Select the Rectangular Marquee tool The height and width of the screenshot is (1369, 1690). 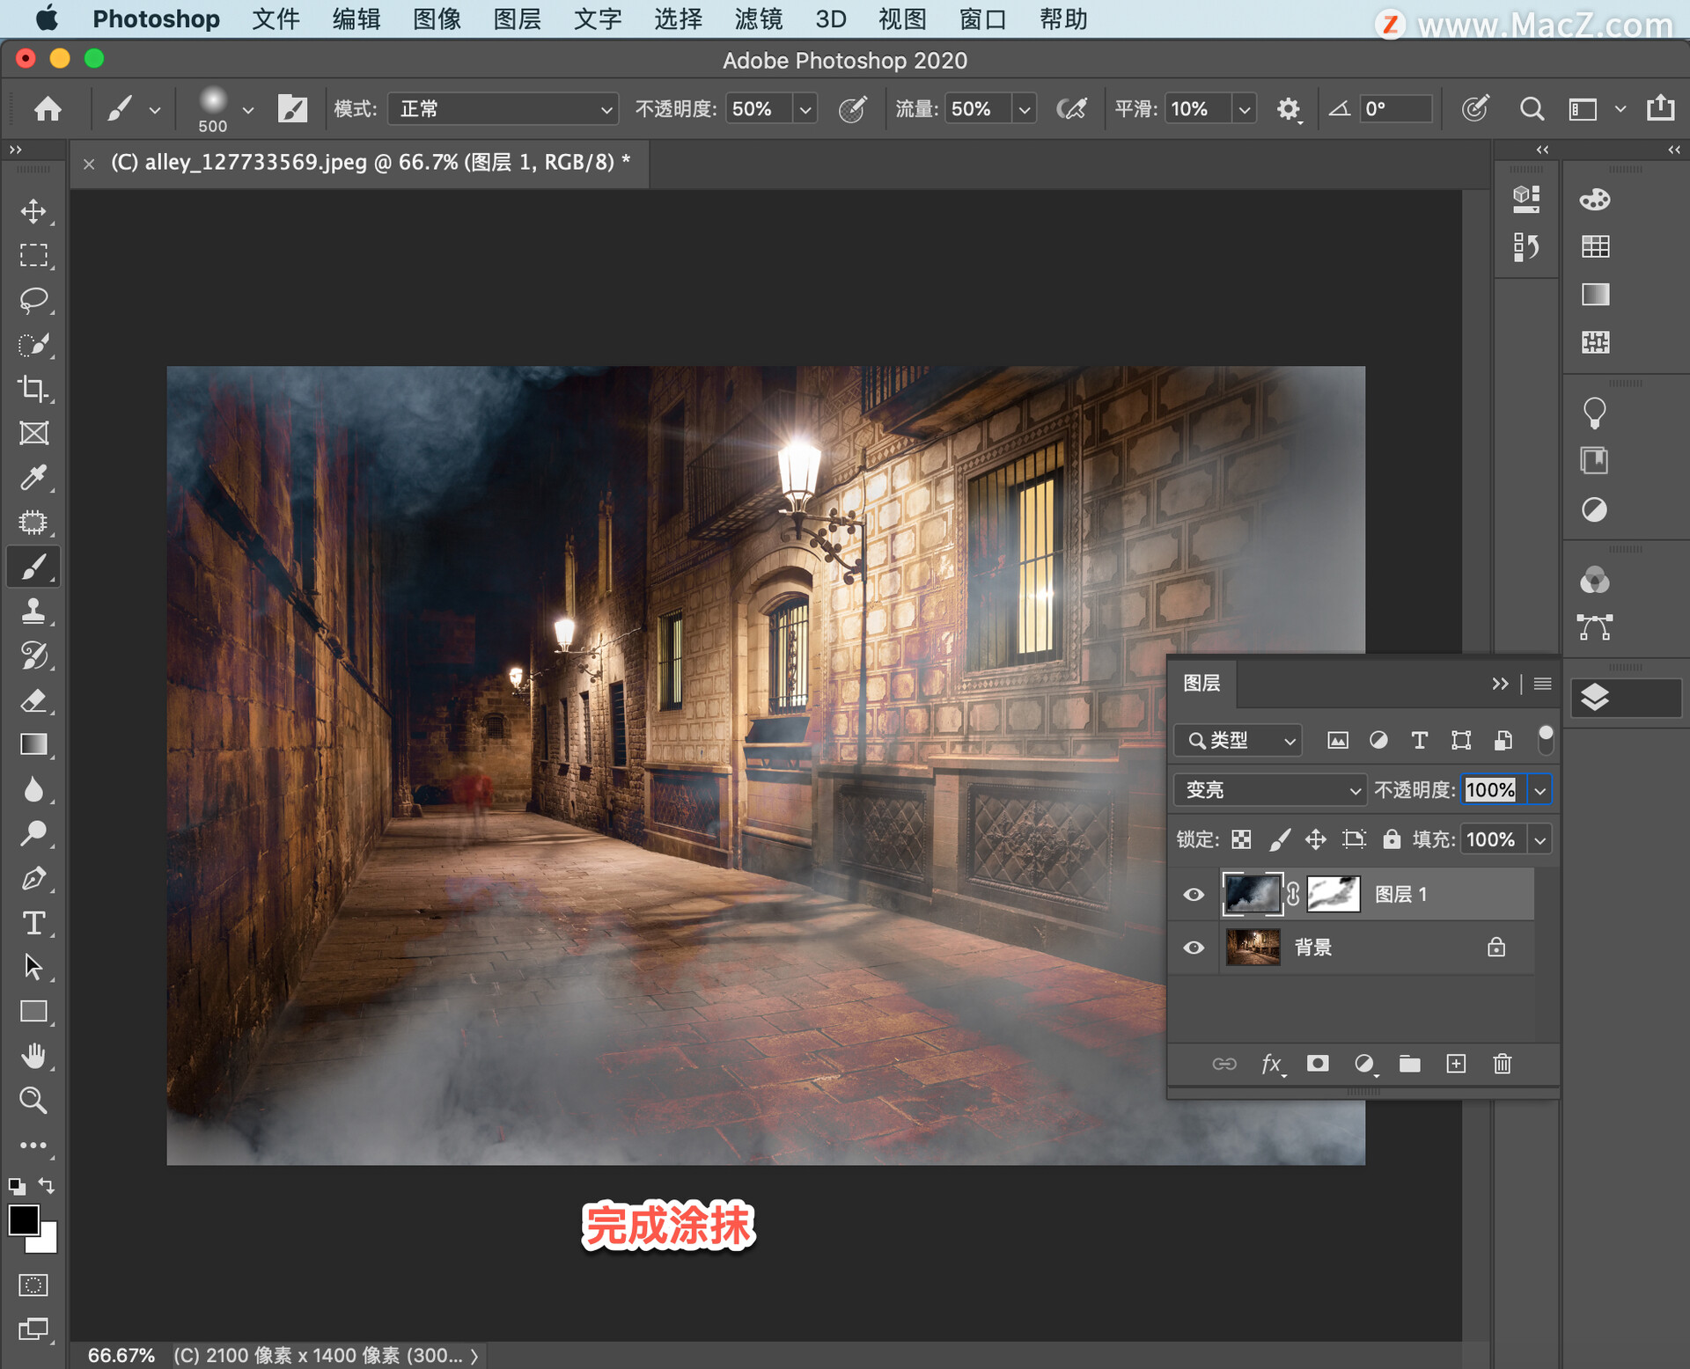[x=33, y=255]
